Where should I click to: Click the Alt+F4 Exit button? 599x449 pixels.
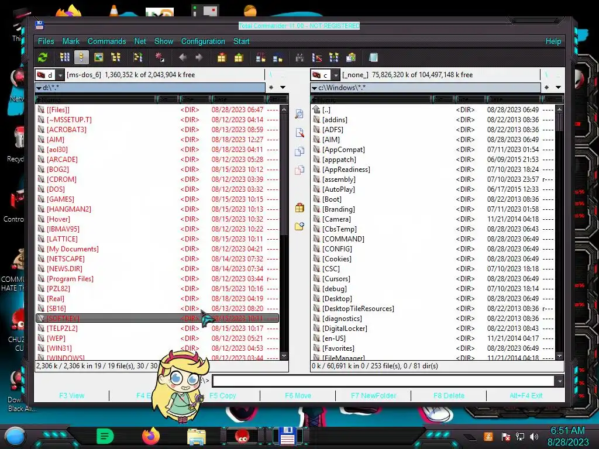point(526,396)
